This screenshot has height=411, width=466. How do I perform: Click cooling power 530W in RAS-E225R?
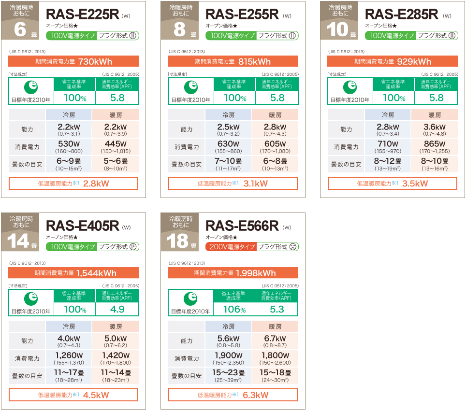pos(69,144)
